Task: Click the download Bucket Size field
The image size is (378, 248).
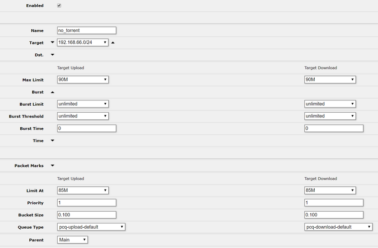Action: pyautogui.click(x=334, y=215)
